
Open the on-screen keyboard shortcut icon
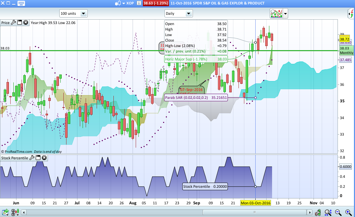21,3
